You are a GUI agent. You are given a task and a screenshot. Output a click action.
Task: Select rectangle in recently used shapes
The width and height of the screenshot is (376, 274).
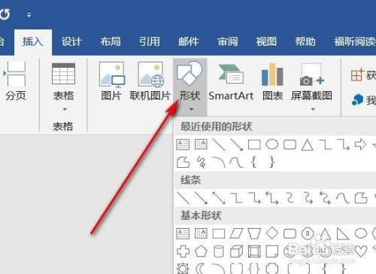coord(254,145)
